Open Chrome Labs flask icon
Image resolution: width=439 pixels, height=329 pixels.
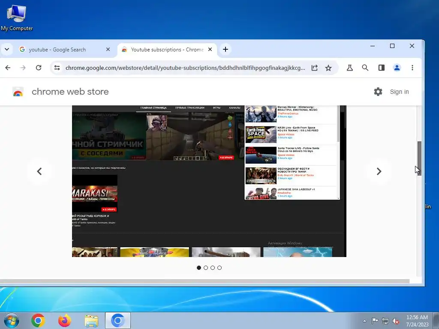(x=350, y=68)
